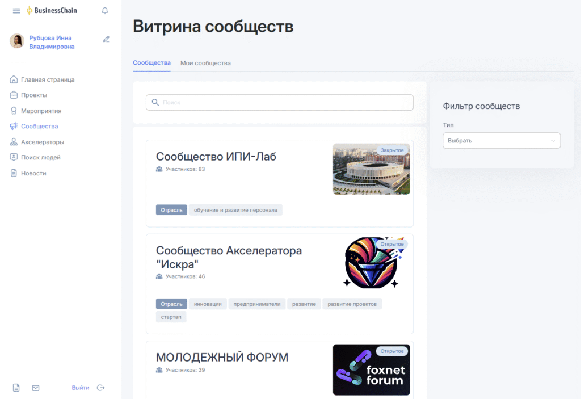Open Сообщество ИПИ-Лаб title
Viewport: 581px width, 399px height.
click(216, 157)
